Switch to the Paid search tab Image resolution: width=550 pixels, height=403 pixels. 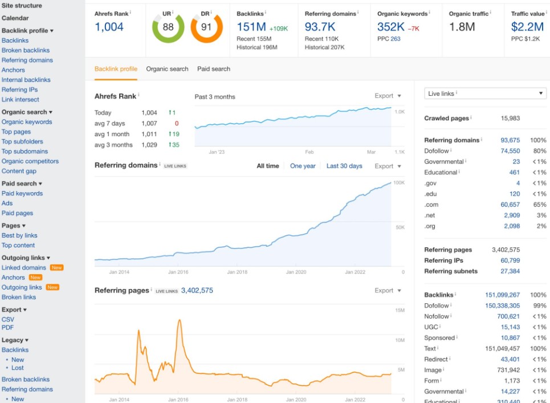tap(214, 69)
